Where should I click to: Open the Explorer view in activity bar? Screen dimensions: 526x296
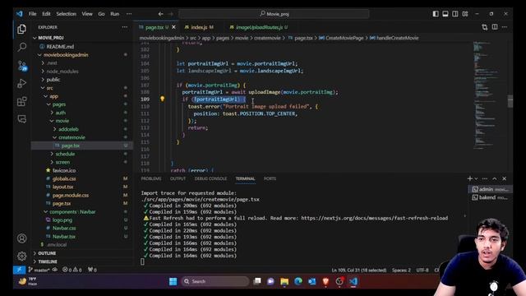pos(22,30)
